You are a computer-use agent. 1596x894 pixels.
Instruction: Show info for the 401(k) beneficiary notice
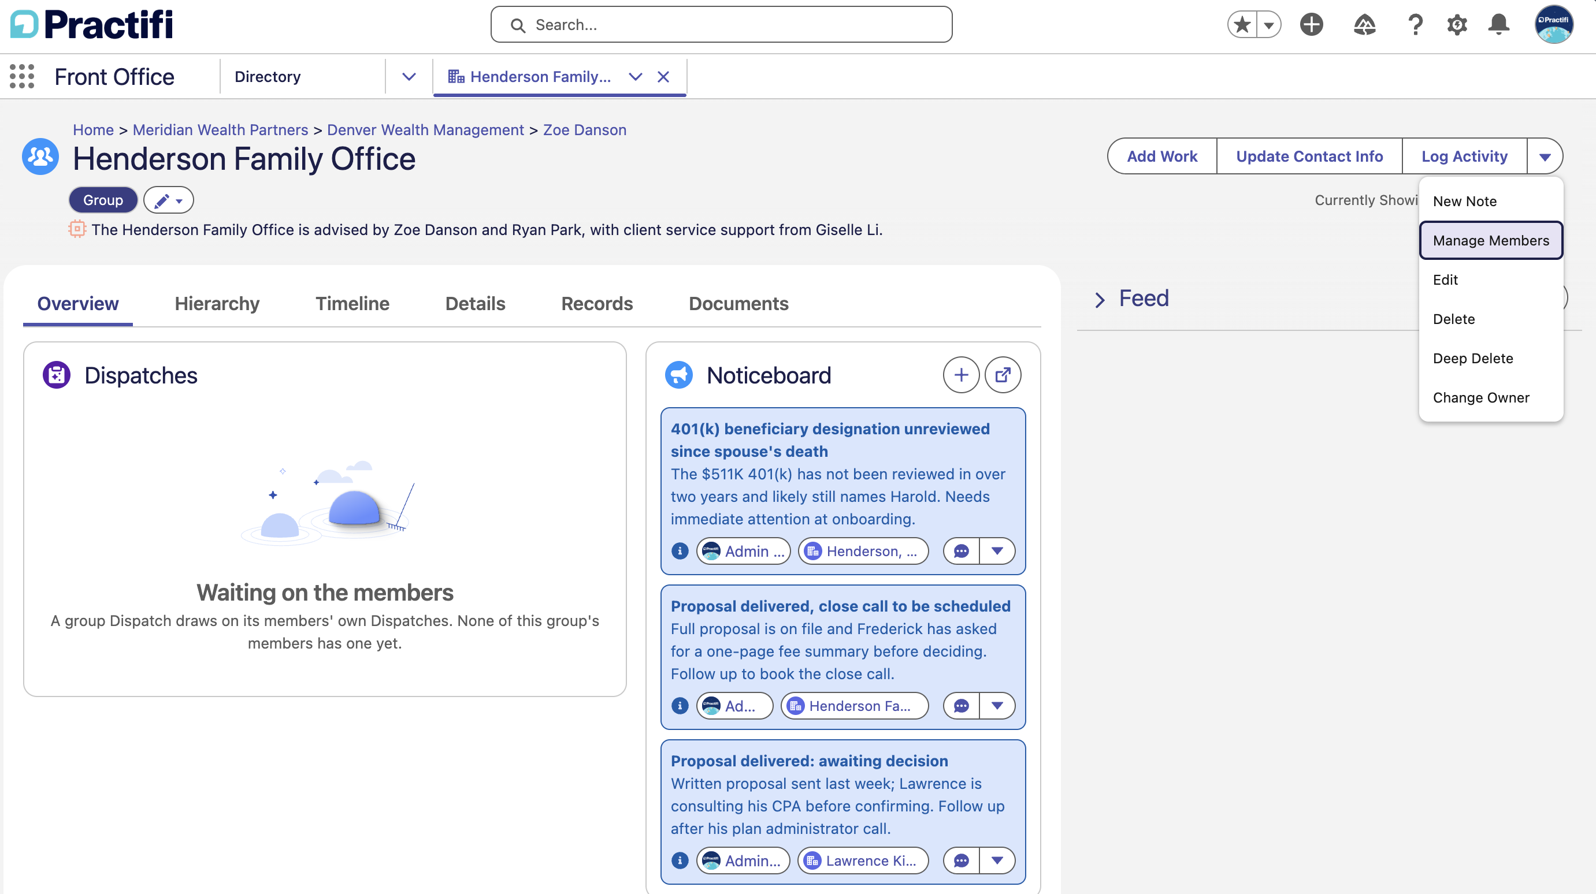coord(680,551)
